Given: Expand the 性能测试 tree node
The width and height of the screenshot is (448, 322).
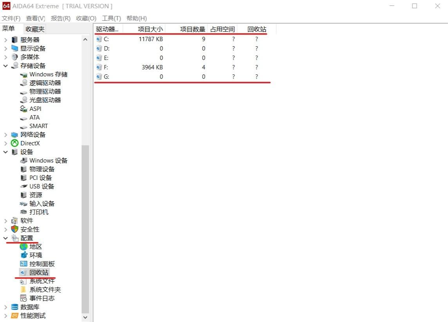Looking at the screenshot, I should tap(5, 316).
